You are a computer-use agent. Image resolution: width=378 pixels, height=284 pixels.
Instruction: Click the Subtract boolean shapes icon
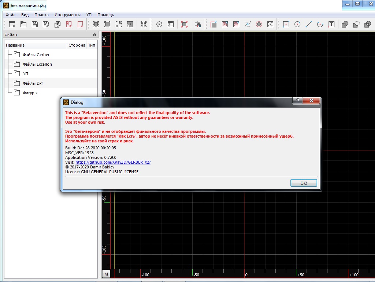click(356, 24)
